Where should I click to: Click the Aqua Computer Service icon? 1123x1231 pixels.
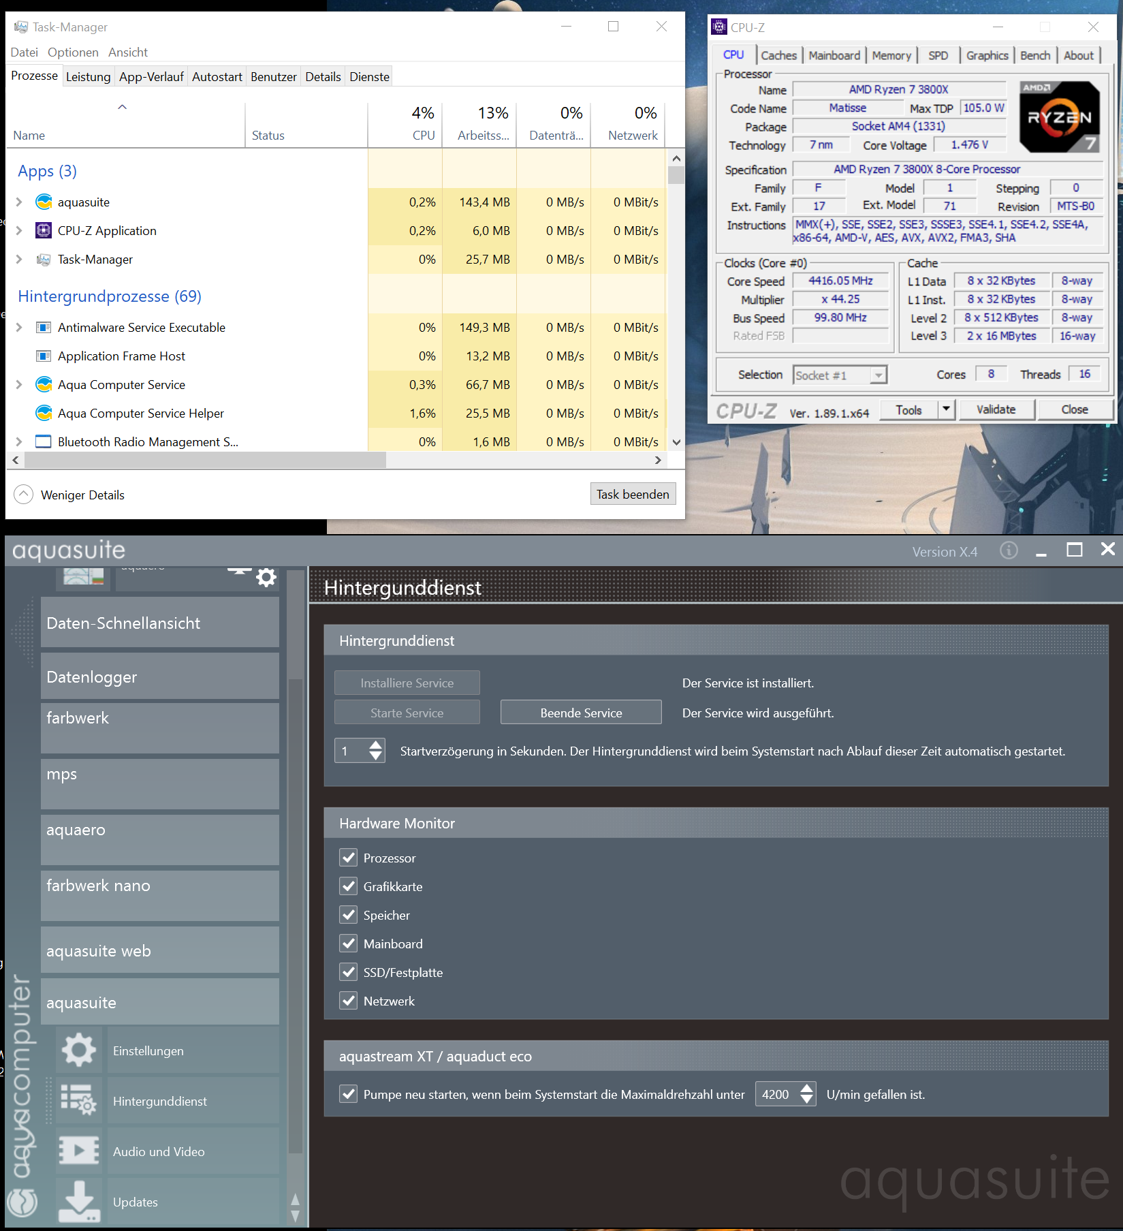point(44,385)
